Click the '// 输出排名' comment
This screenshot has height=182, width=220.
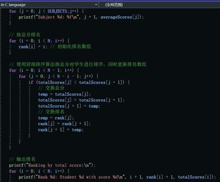point(22,159)
